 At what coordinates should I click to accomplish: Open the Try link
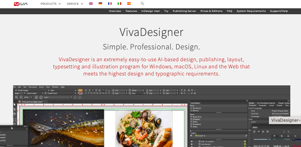pos(166,11)
